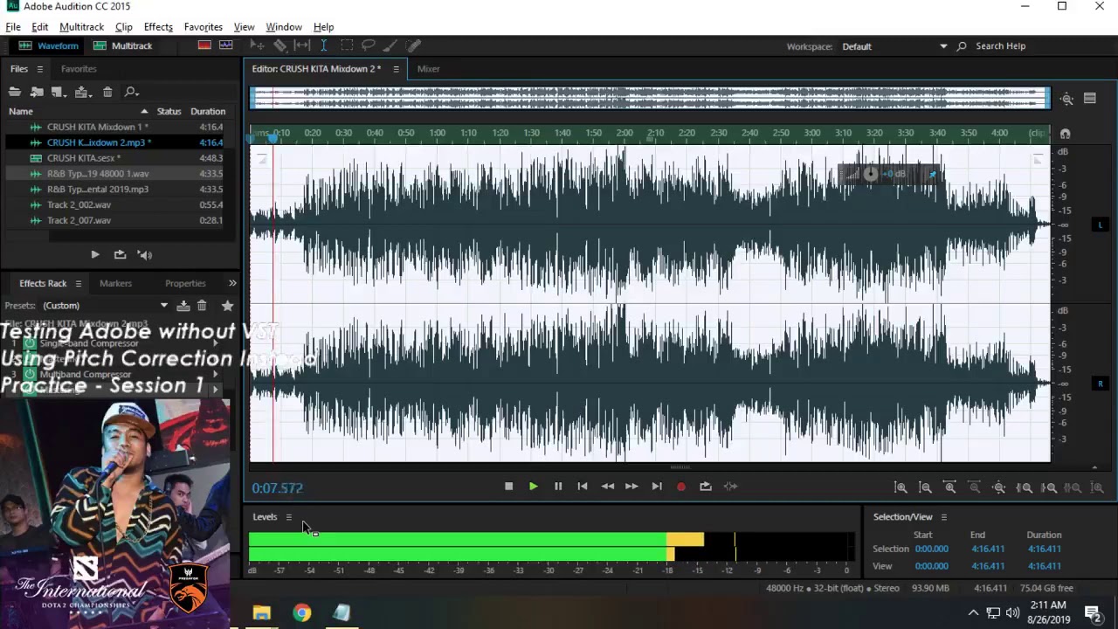Toggle Loop Playback in the transport
Screen dimensions: 1118x629
pos(706,487)
